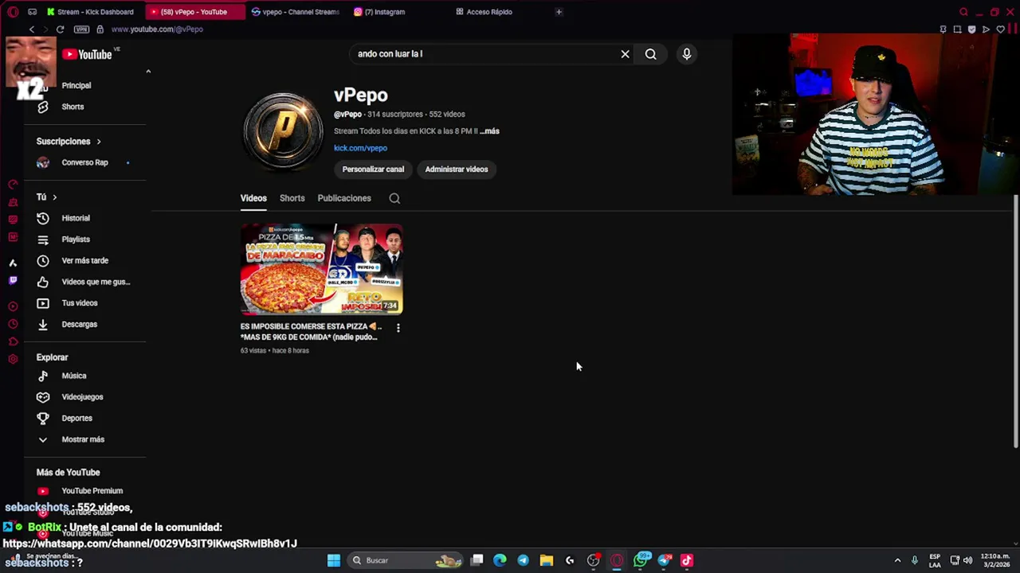Viewport: 1020px width, 573px height.
Task: Switch to the Instagram browser tab
Action: pos(386,12)
